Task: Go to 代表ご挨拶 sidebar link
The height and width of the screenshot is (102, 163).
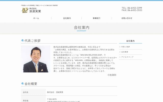Action: coord(126,47)
